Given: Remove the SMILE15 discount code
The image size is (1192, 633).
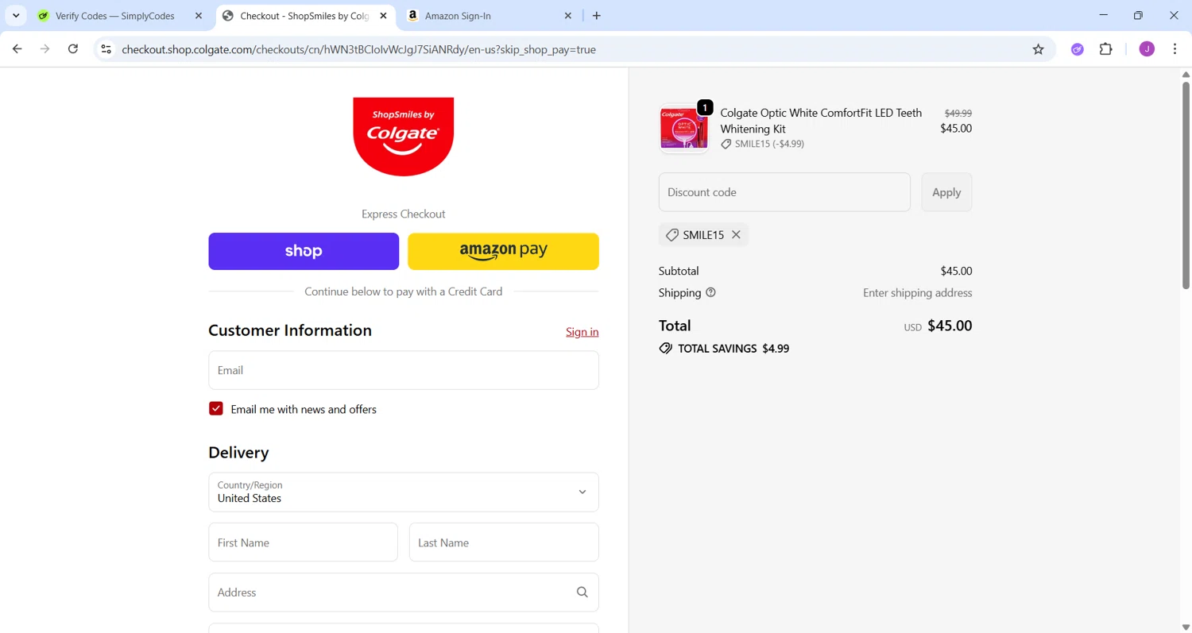Looking at the screenshot, I should click(736, 235).
